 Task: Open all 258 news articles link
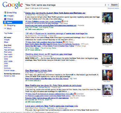(x=34, y=102)
